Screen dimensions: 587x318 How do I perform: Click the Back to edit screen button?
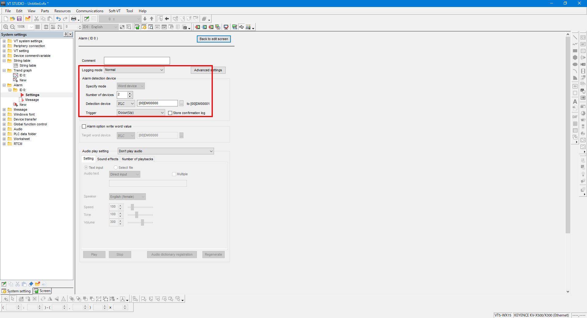pos(214,39)
